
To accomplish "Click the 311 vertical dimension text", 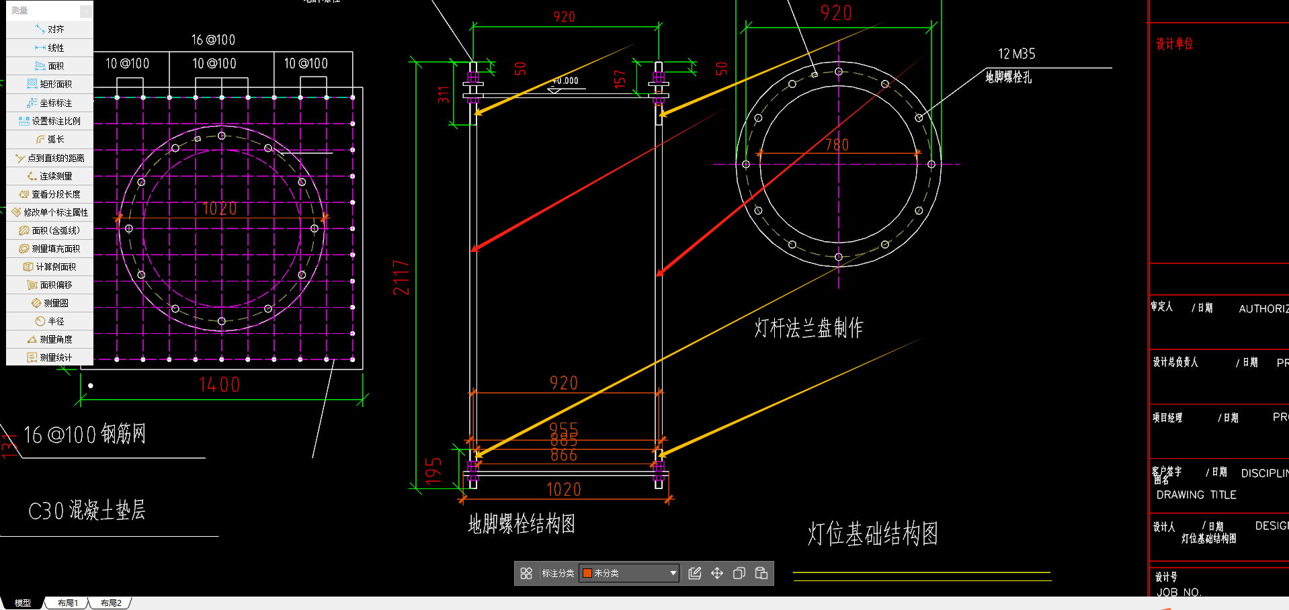I will click(444, 95).
